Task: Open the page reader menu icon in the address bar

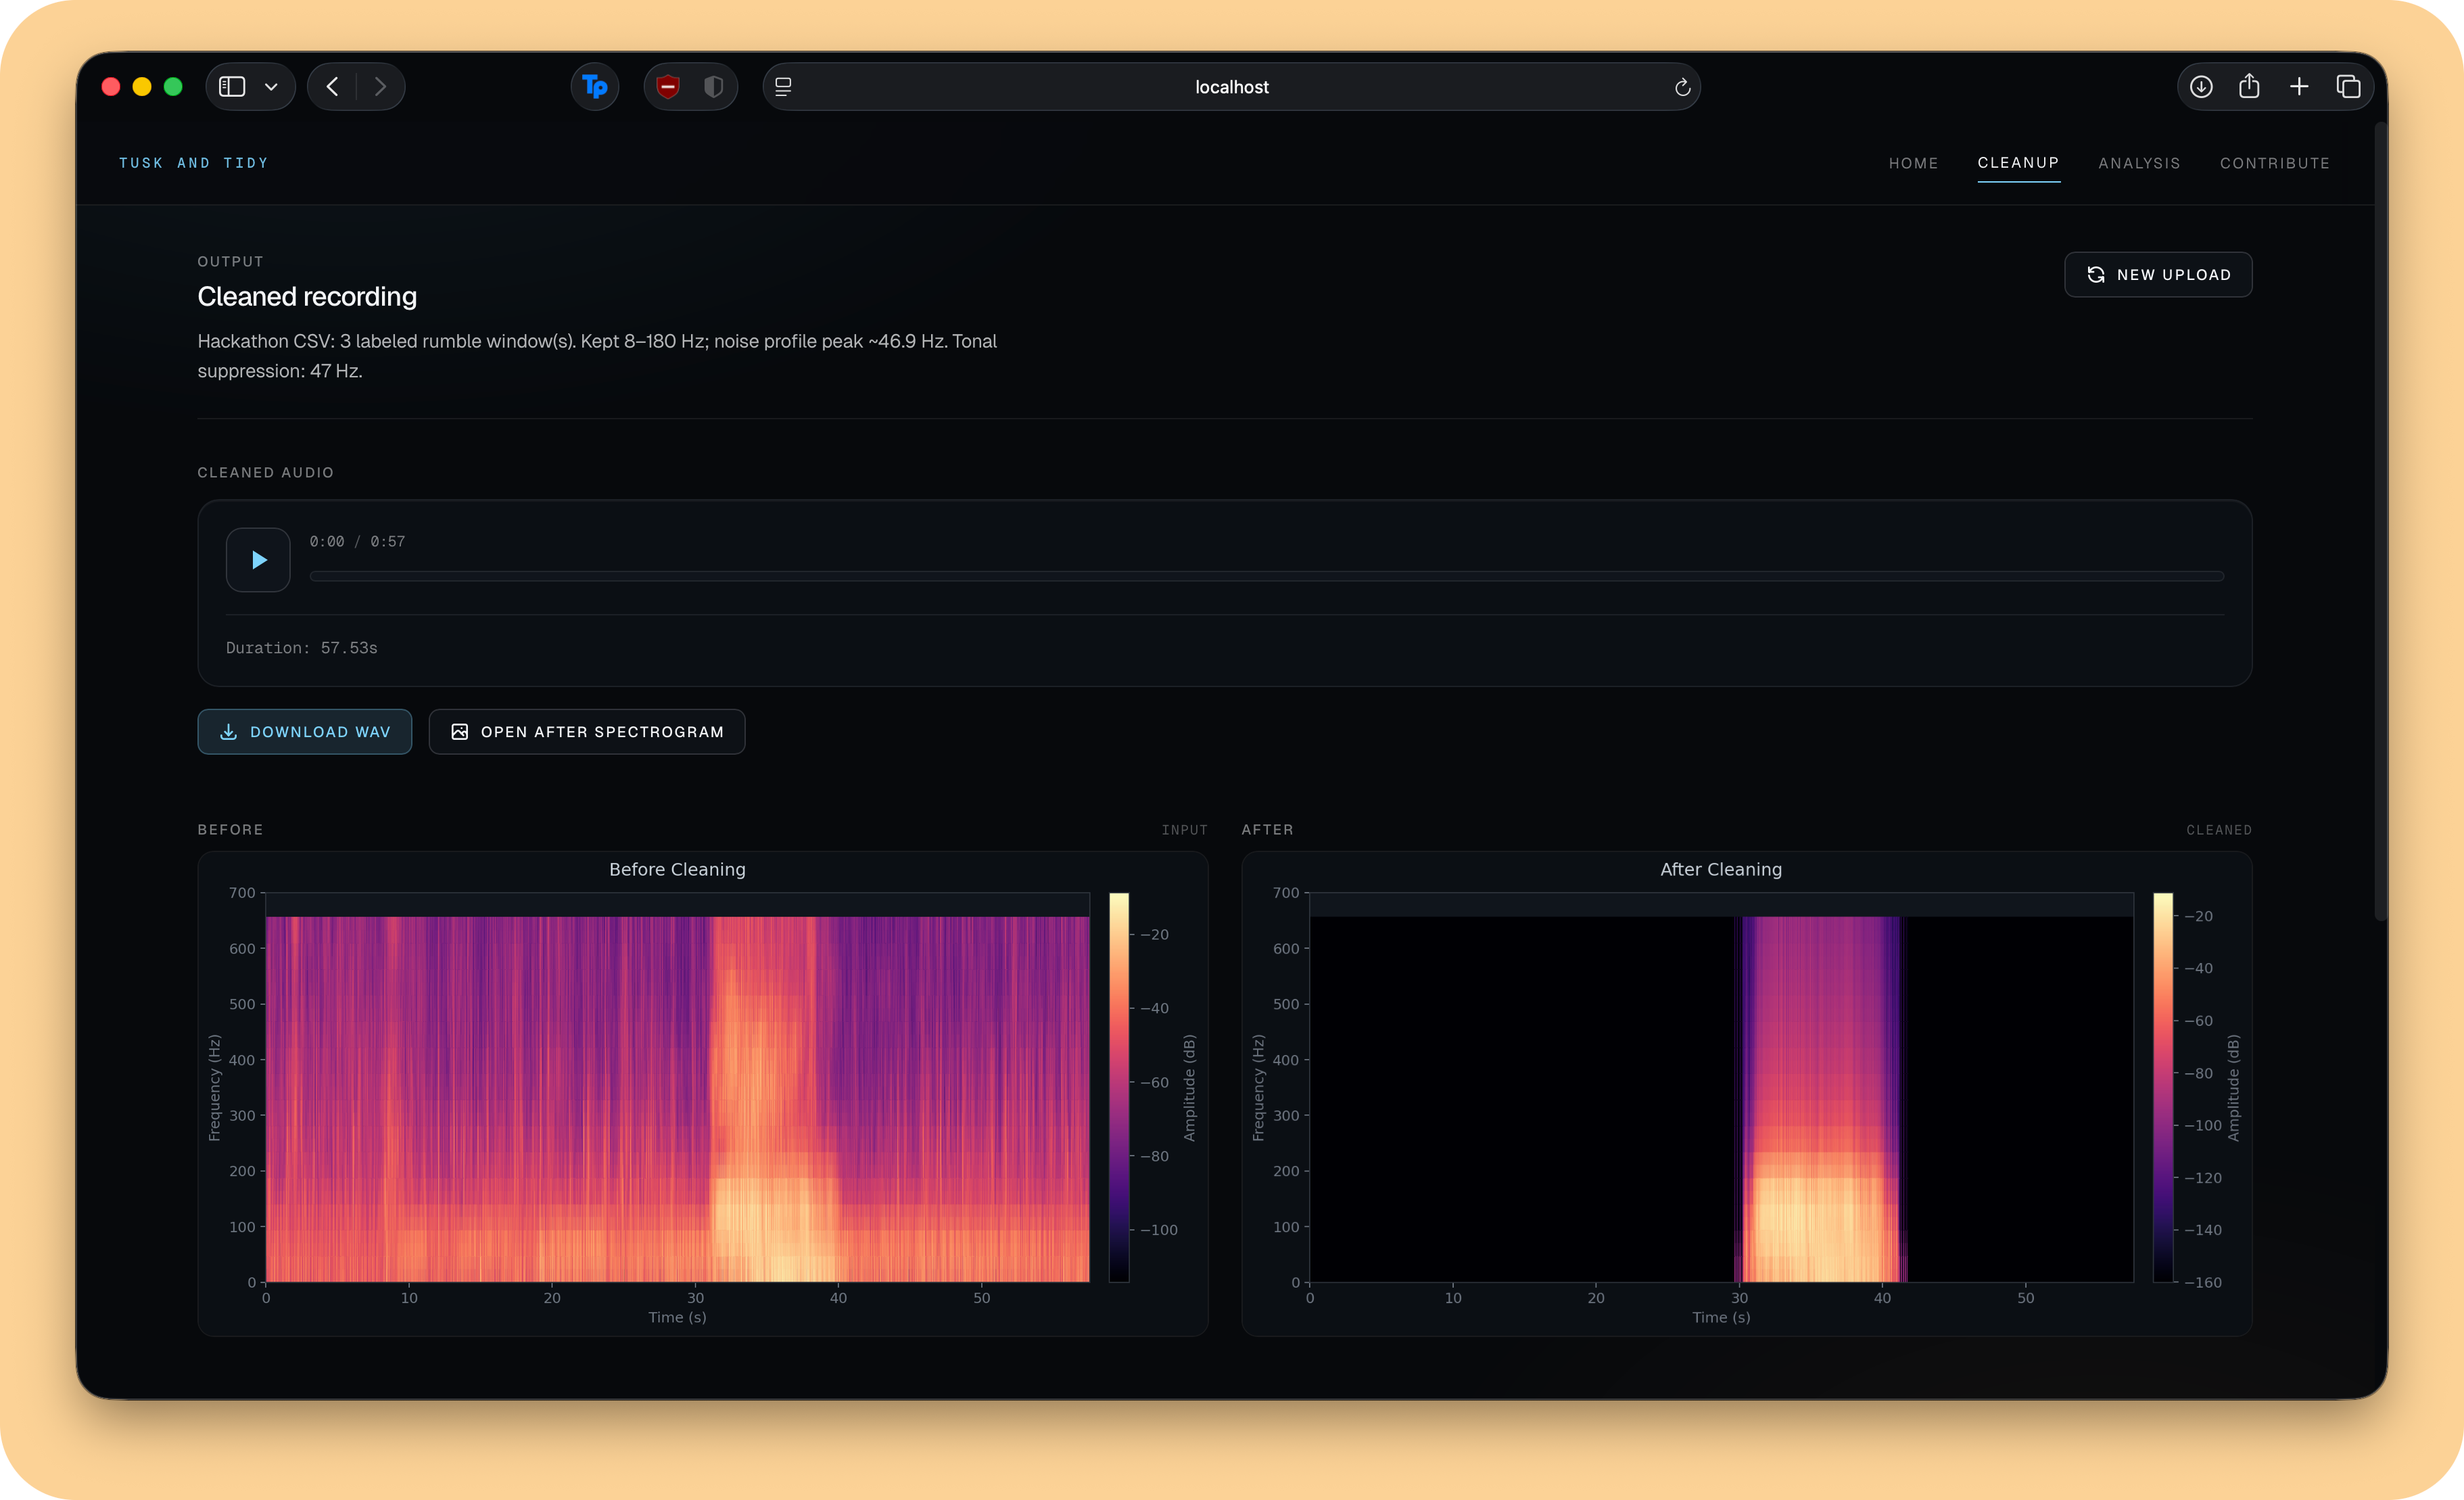Action: click(x=784, y=87)
